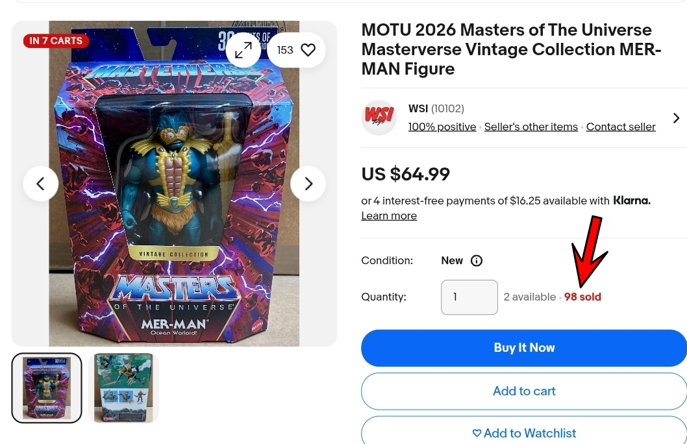Open seller details chevron arrow
Screen dimensions: 687x444
click(x=676, y=117)
